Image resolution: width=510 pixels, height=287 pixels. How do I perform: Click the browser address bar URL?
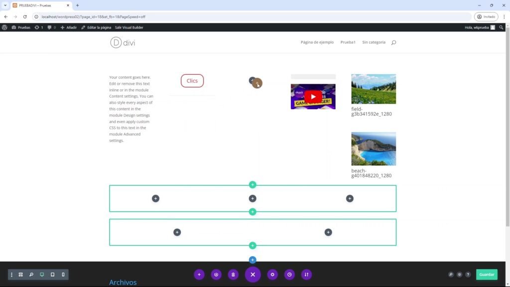click(93, 16)
